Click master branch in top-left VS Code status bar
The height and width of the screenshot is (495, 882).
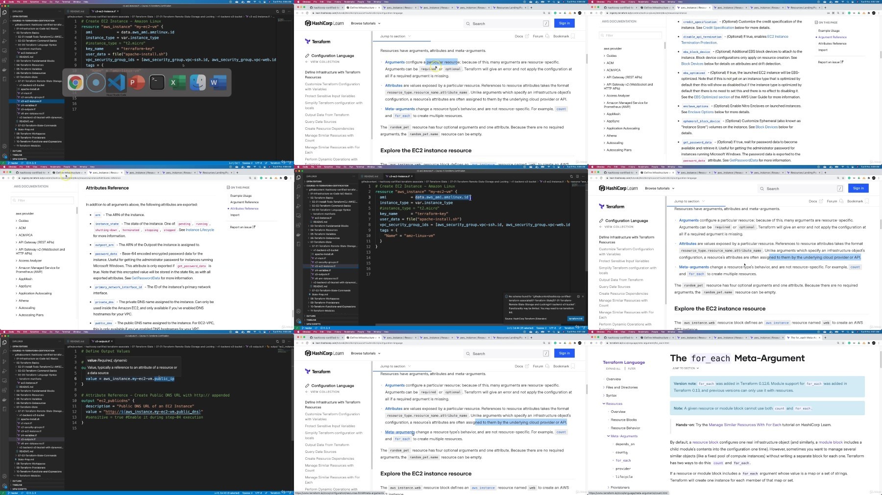pyautogui.click(x=14, y=163)
